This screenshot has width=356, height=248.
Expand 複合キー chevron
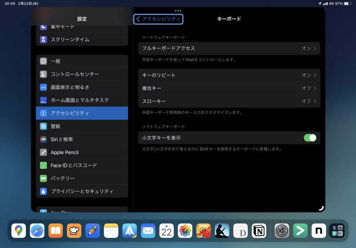pyautogui.click(x=315, y=88)
